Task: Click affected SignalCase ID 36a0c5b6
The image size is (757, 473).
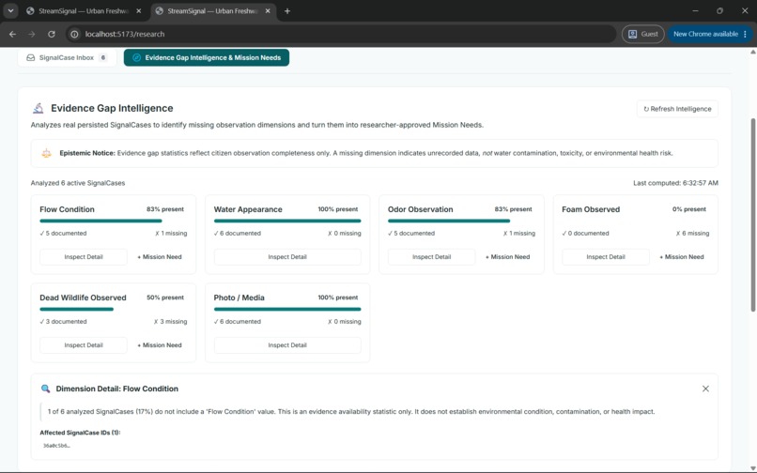Action: [56, 446]
